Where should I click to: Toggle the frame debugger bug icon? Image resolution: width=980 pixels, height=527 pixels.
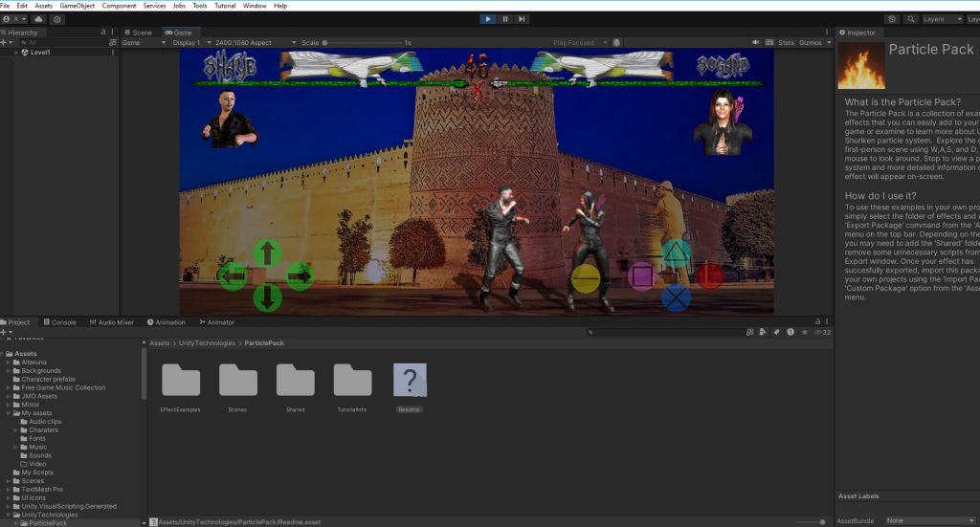617,42
